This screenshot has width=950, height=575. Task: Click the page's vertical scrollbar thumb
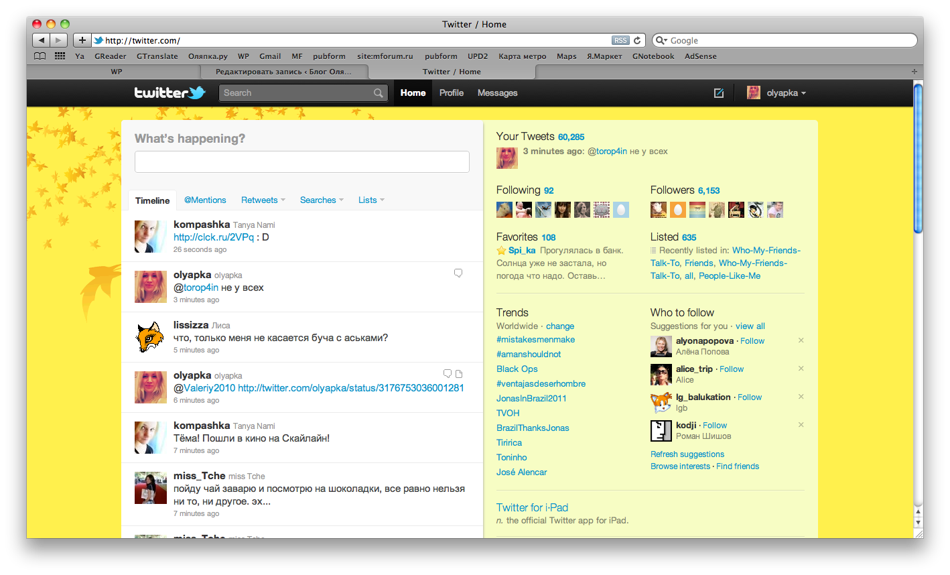point(918,158)
